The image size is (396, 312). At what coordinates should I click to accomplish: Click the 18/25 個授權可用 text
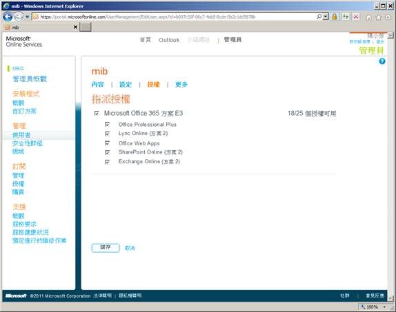(x=312, y=114)
